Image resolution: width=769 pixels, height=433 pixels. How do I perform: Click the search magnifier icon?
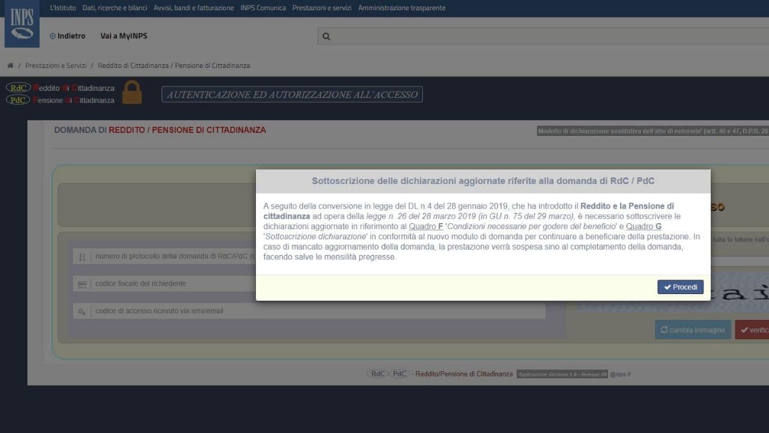[326, 36]
